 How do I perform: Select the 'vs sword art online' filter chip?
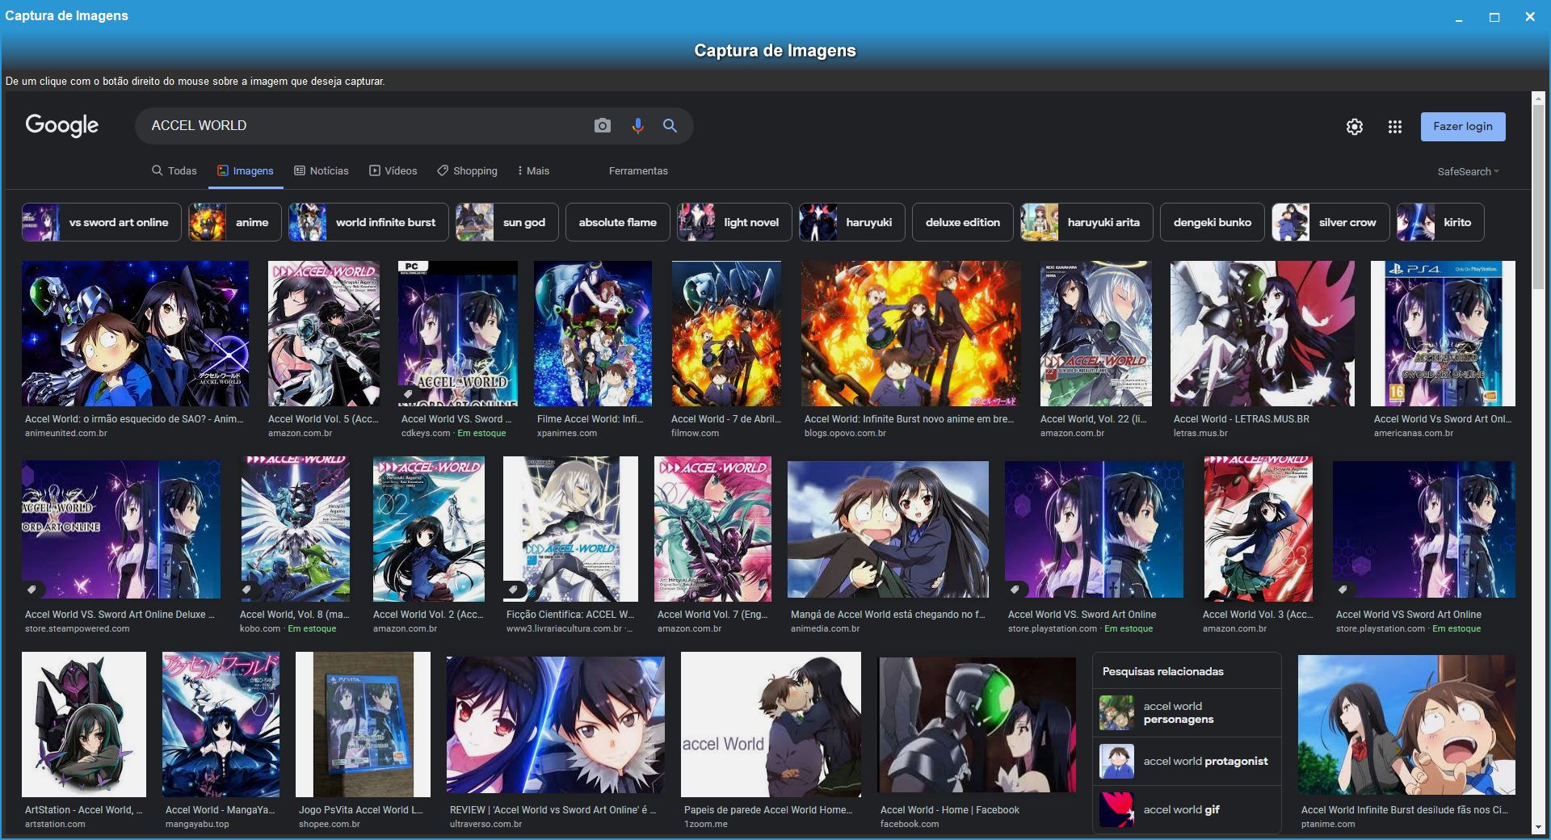pyautogui.click(x=102, y=222)
